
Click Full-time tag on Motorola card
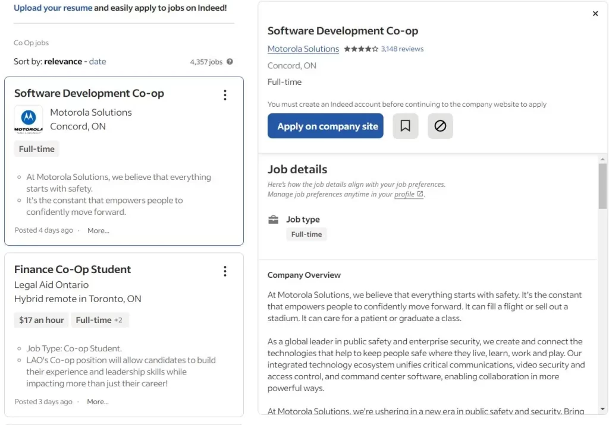[x=36, y=149]
